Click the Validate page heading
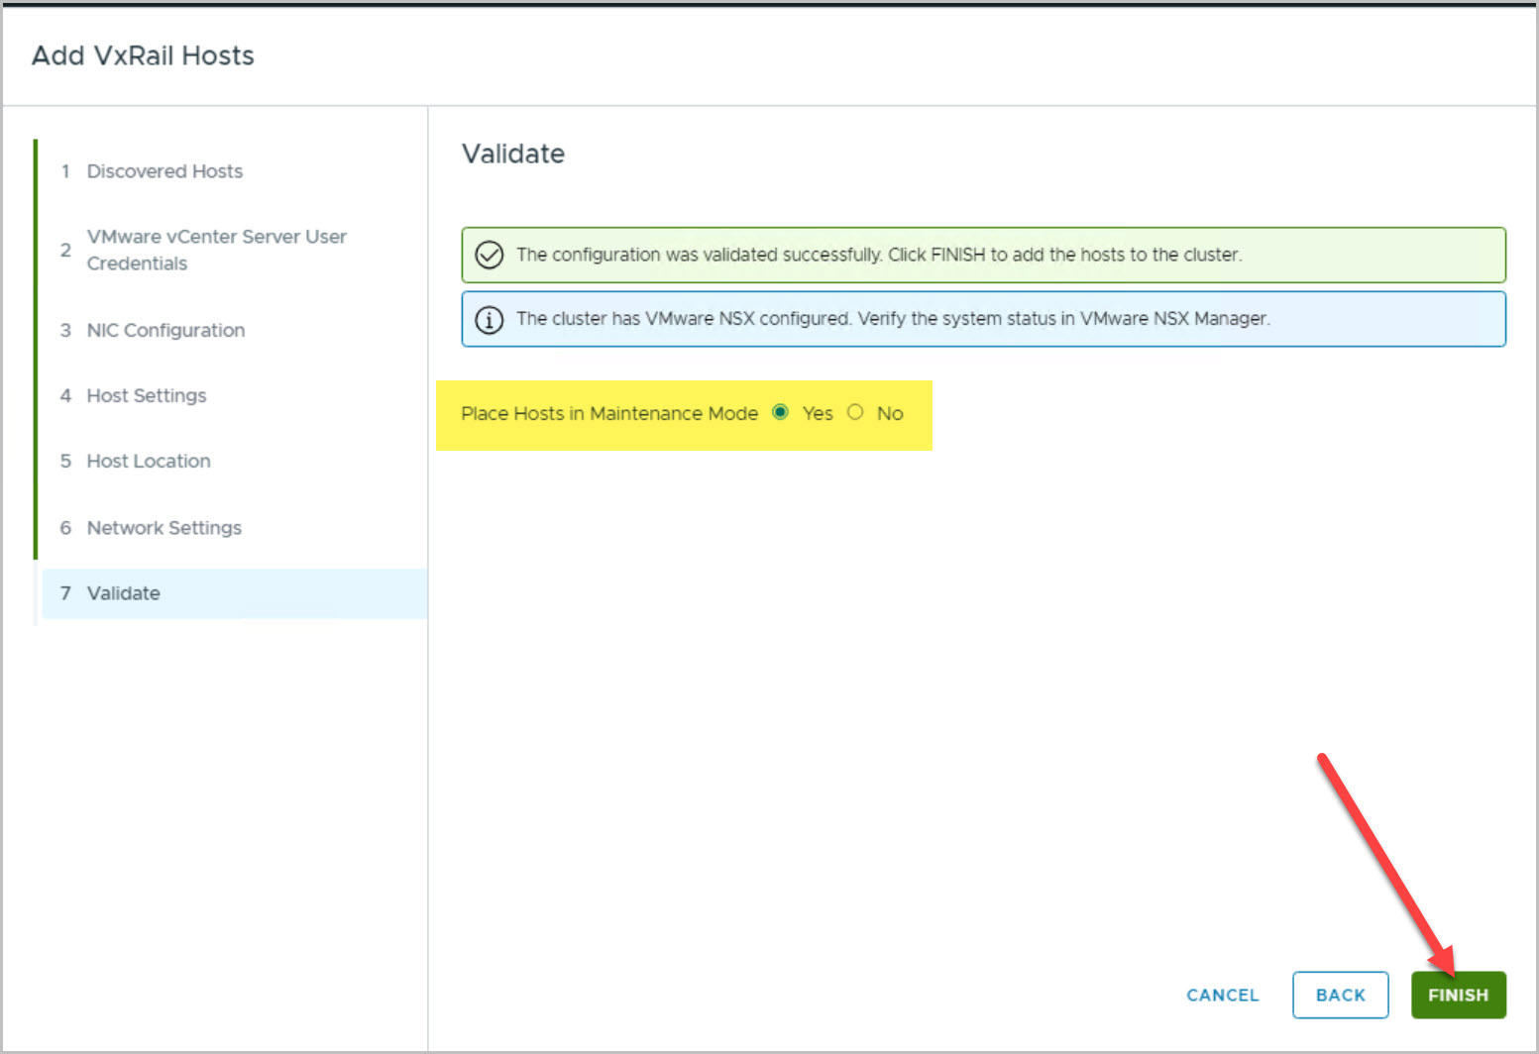1539x1054 pixels. point(513,154)
